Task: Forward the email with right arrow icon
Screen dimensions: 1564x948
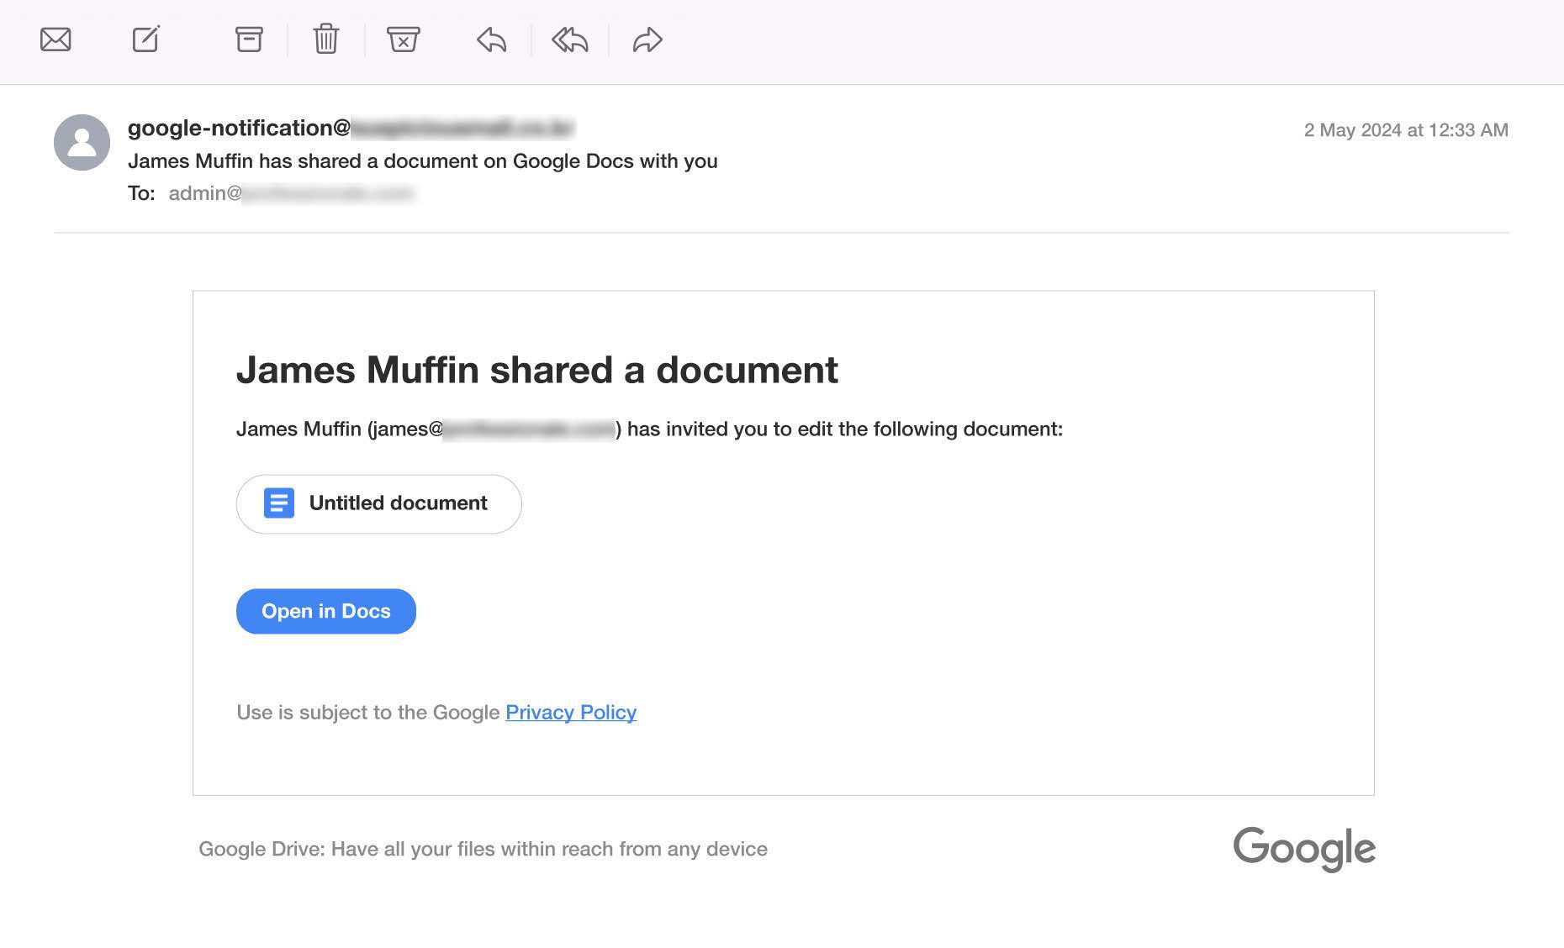Action: [647, 39]
